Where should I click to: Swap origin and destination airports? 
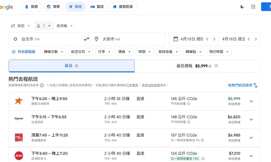click(x=86, y=39)
